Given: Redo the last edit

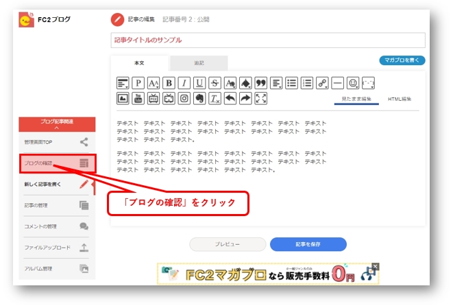Looking at the screenshot, I should pyautogui.click(x=245, y=98).
